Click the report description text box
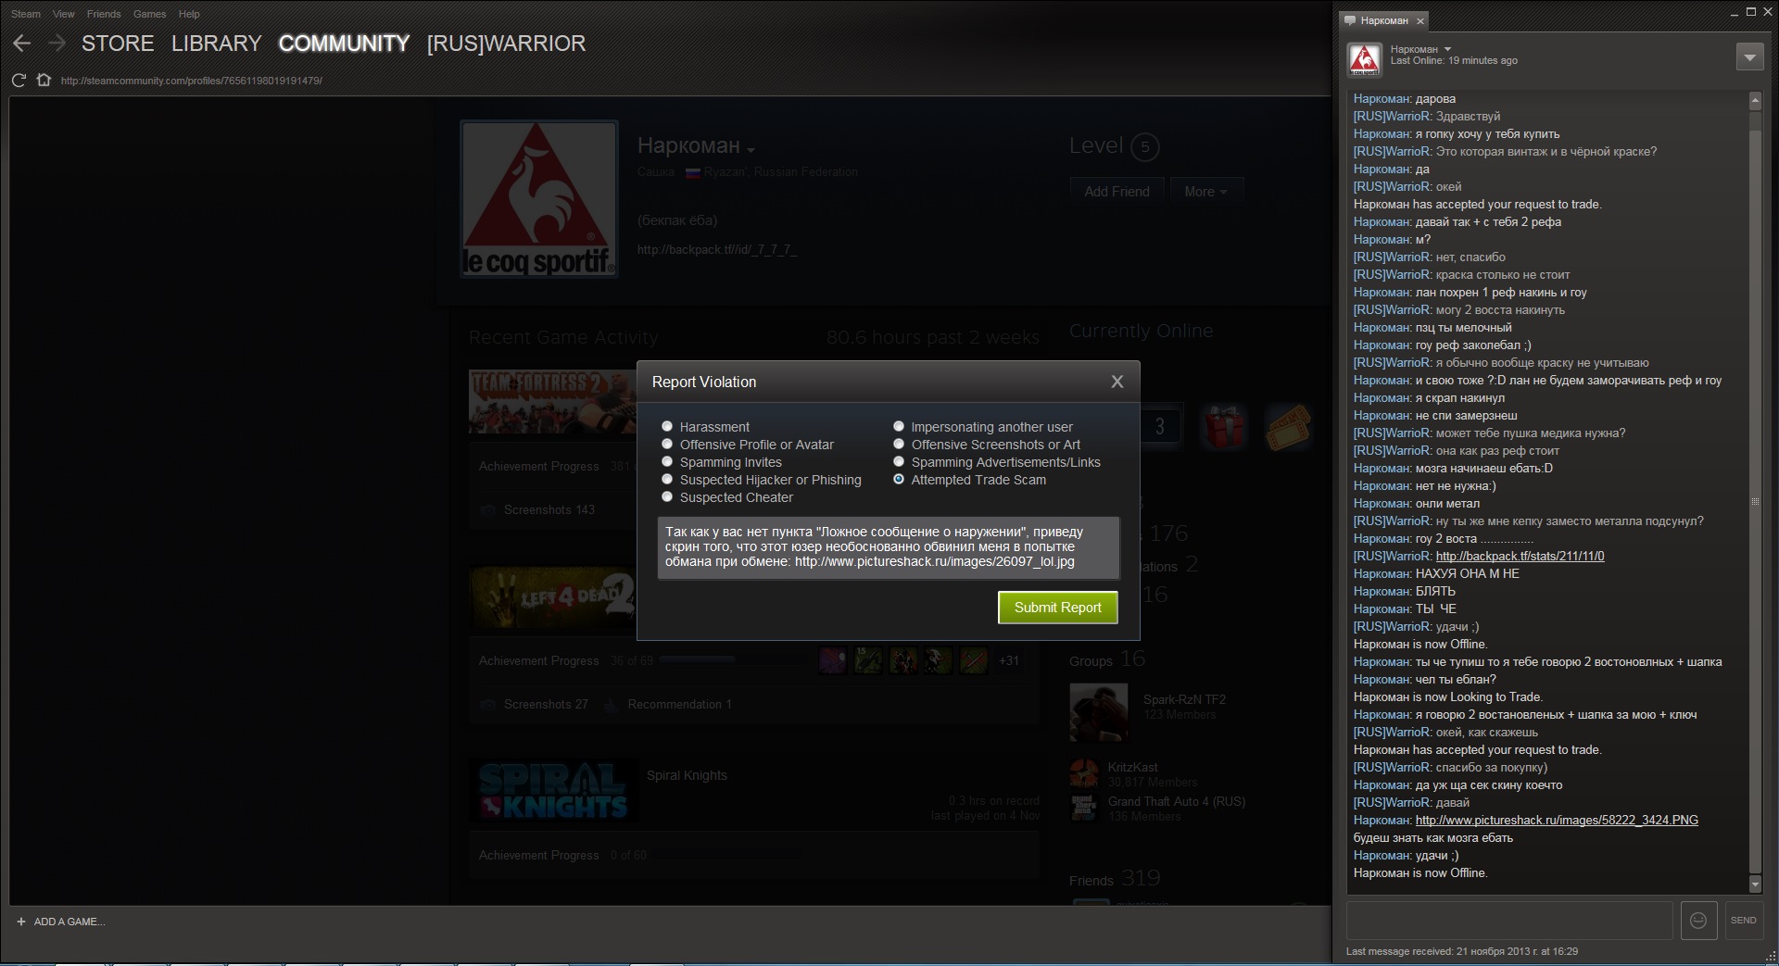This screenshot has height=966, width=1779. 889,548
